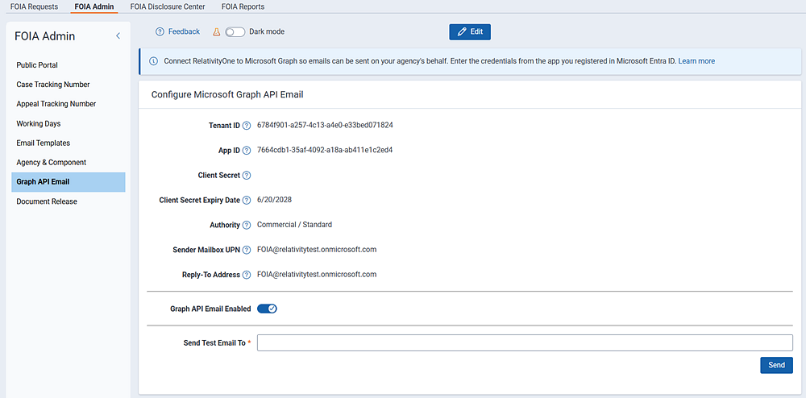Image resolution: width=806 pixels, height=398 pixels.
Task: Click the Feedback question-mark icon
Action: pos(160,32)
